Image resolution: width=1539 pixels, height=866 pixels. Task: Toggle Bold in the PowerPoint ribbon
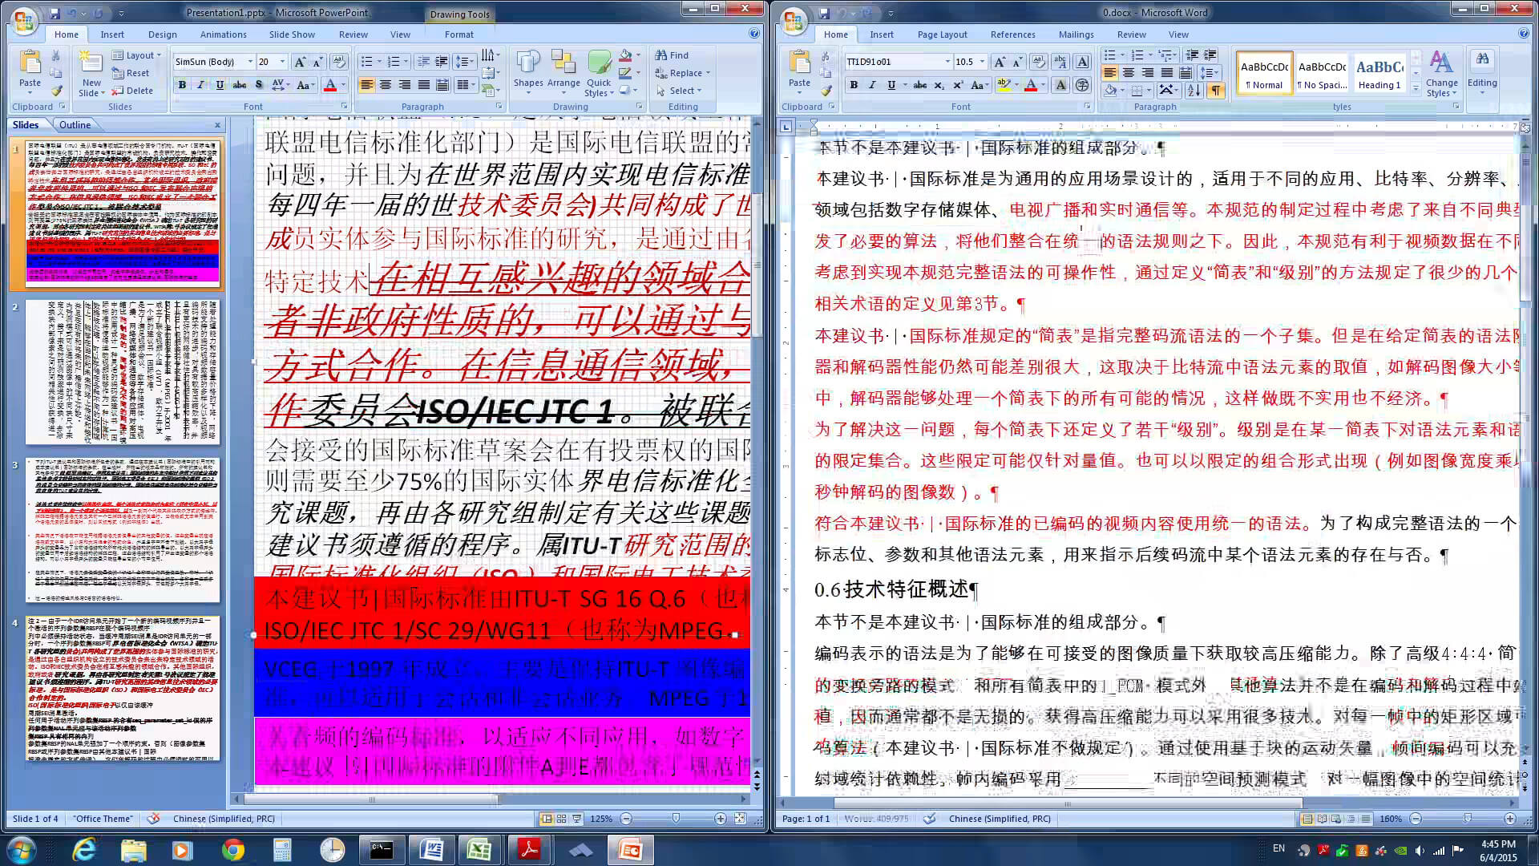(182, 85)
